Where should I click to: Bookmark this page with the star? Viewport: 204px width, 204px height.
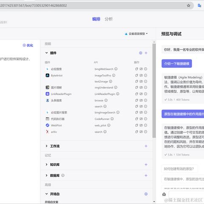click(189, 6)
